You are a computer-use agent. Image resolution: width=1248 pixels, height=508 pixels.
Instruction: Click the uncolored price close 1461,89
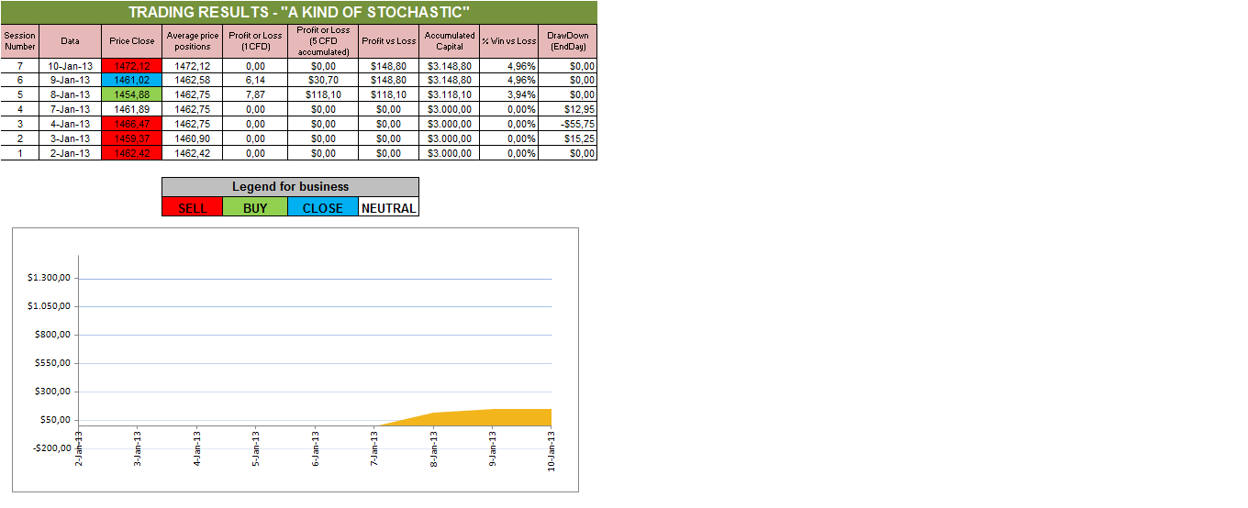132,109
